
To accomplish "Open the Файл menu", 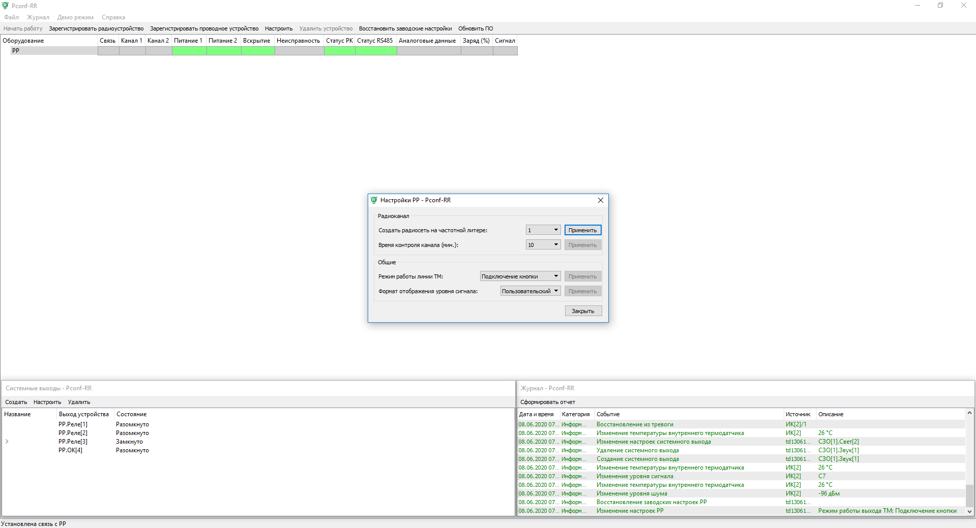I will pyautogui.click(x=11, y=17).
